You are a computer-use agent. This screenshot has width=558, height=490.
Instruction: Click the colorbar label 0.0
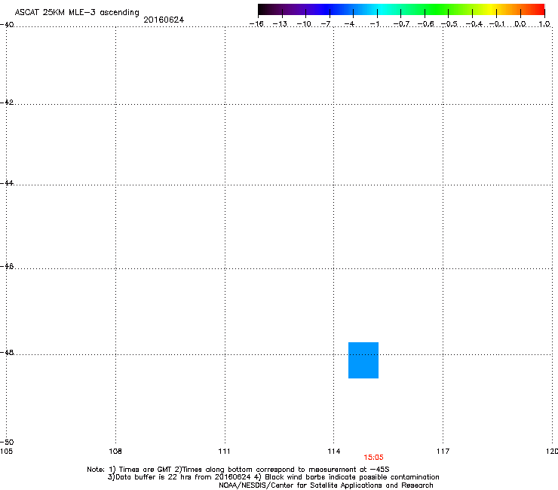[x=520, y=24]
